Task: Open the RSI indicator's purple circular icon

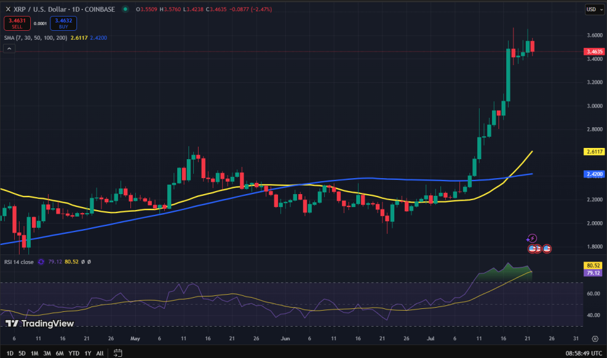Action: (41, 262)
